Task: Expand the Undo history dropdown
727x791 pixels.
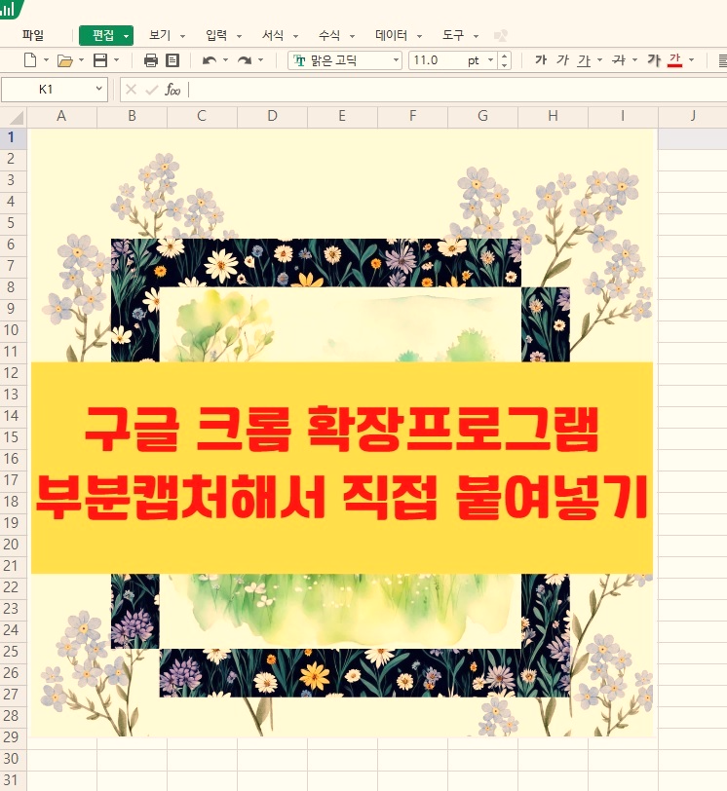Action: pos(225,60)
